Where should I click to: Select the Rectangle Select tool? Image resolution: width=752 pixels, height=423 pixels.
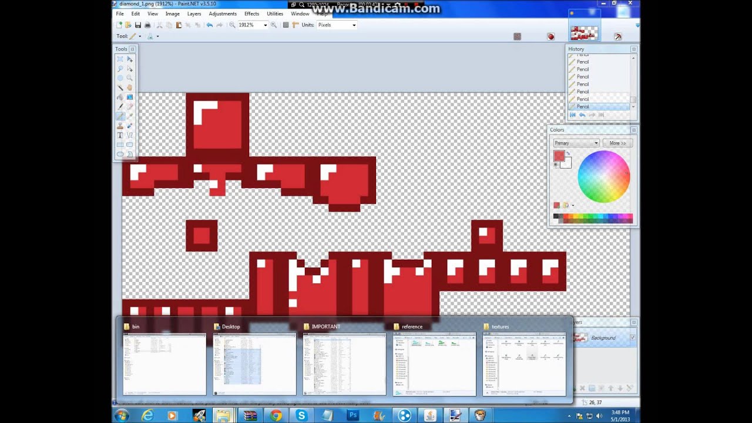pos(120,59)
